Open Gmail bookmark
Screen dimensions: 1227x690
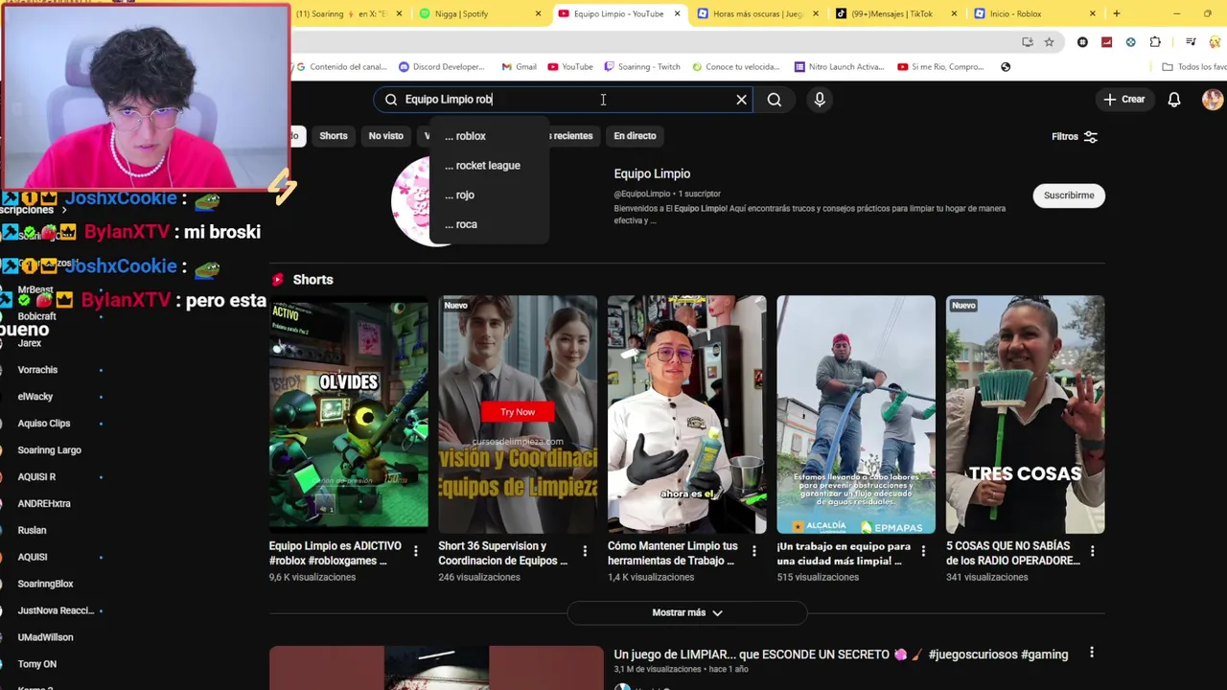(x=519, y=67)
